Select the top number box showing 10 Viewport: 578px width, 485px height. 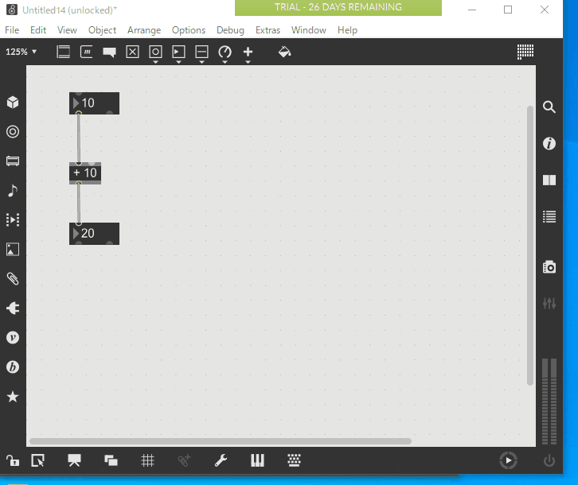[x=95, y=103]
